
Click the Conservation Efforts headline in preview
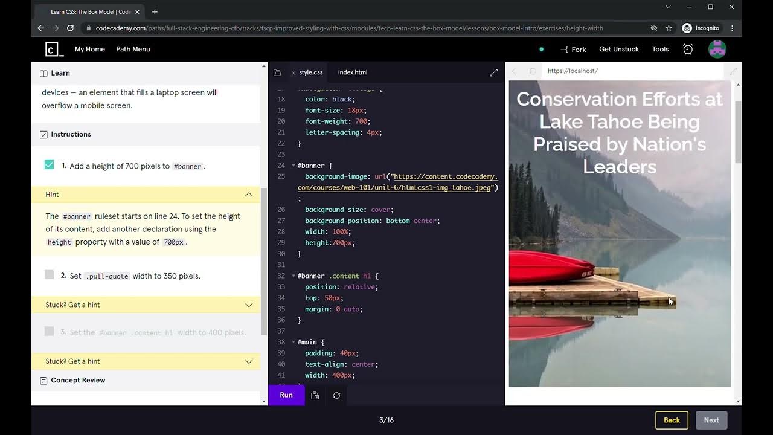point(620,133)
